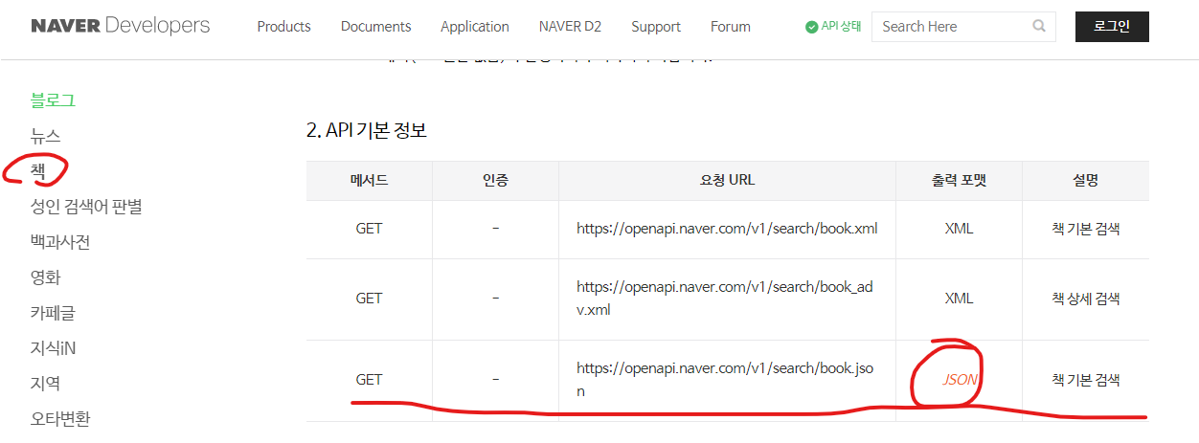Open 영화 sidebar item
Viewport: 1199px width, 443px height.
click(45, 277)
